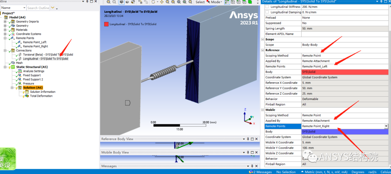The width and height of the screenshot is (391, 174).
Task: Collapse the Solution (A6) node
Action: [x=12, y=88]
